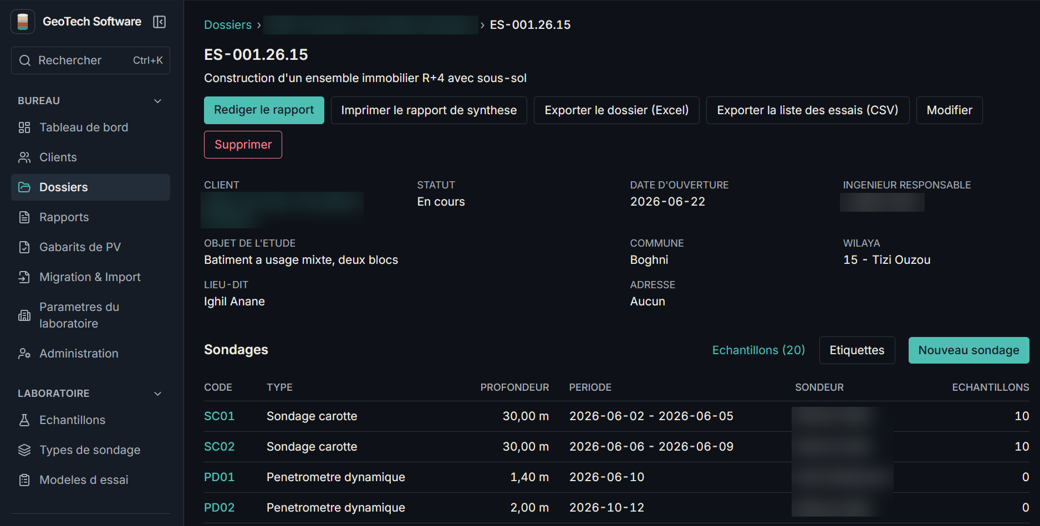Open sondage PD01 link
The image size is (1040, 526).
(220, 477)
